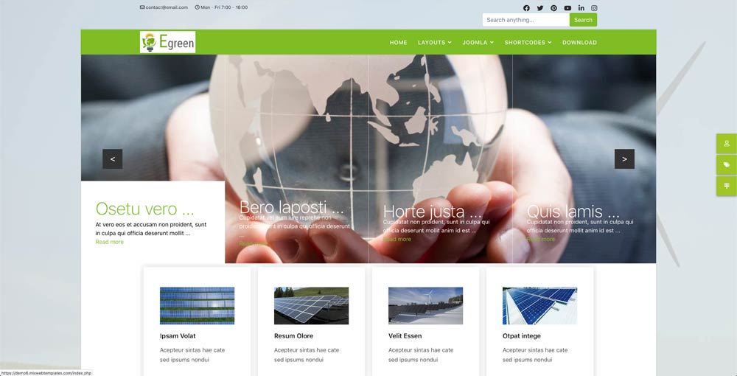This screenshot has width=737, height=376.
Task: Open the Twitter social icon
Action: 540,8
